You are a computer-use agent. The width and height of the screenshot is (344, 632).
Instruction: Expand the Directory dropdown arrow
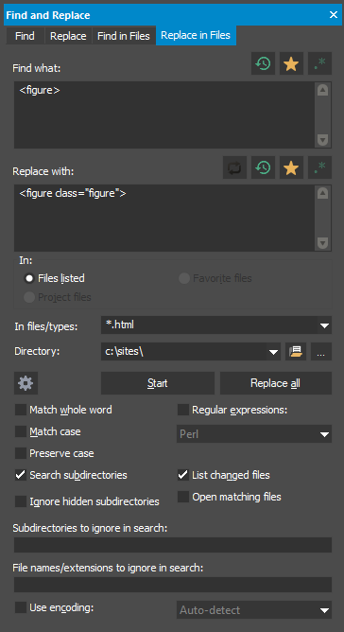click(273, 351)
